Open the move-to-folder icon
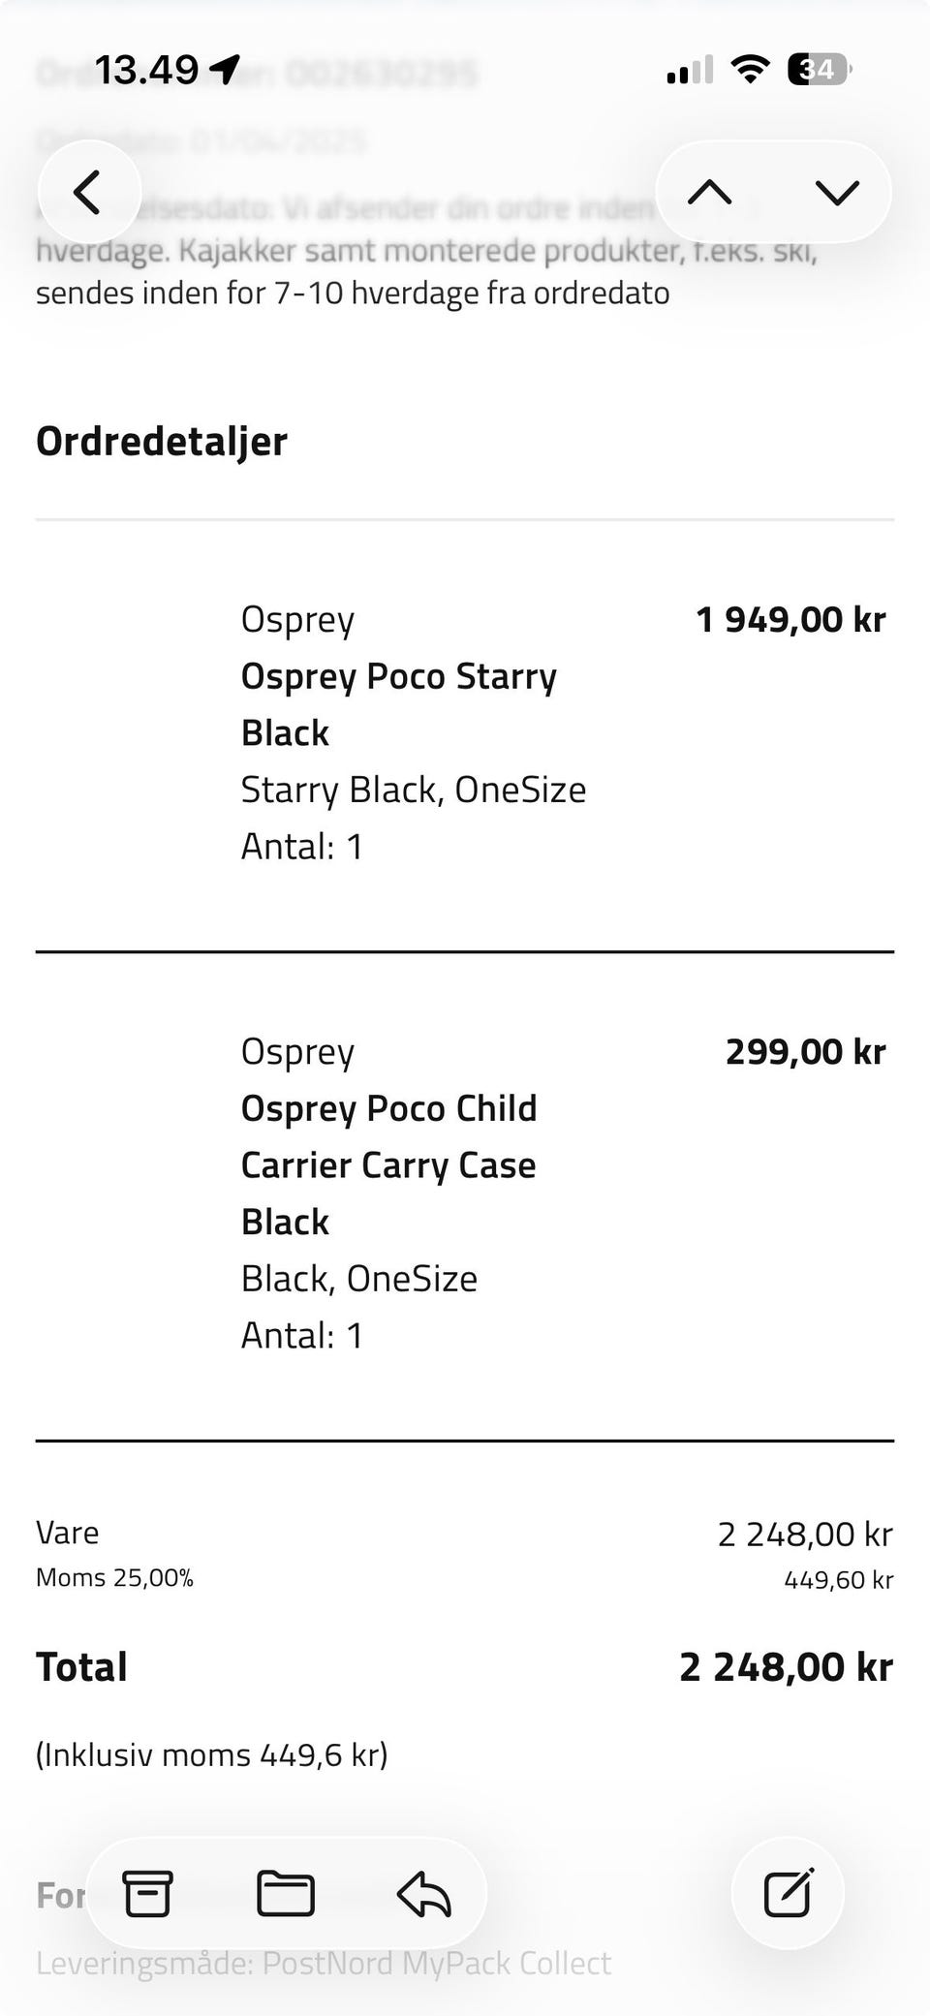 click(x=285, y=1893)
